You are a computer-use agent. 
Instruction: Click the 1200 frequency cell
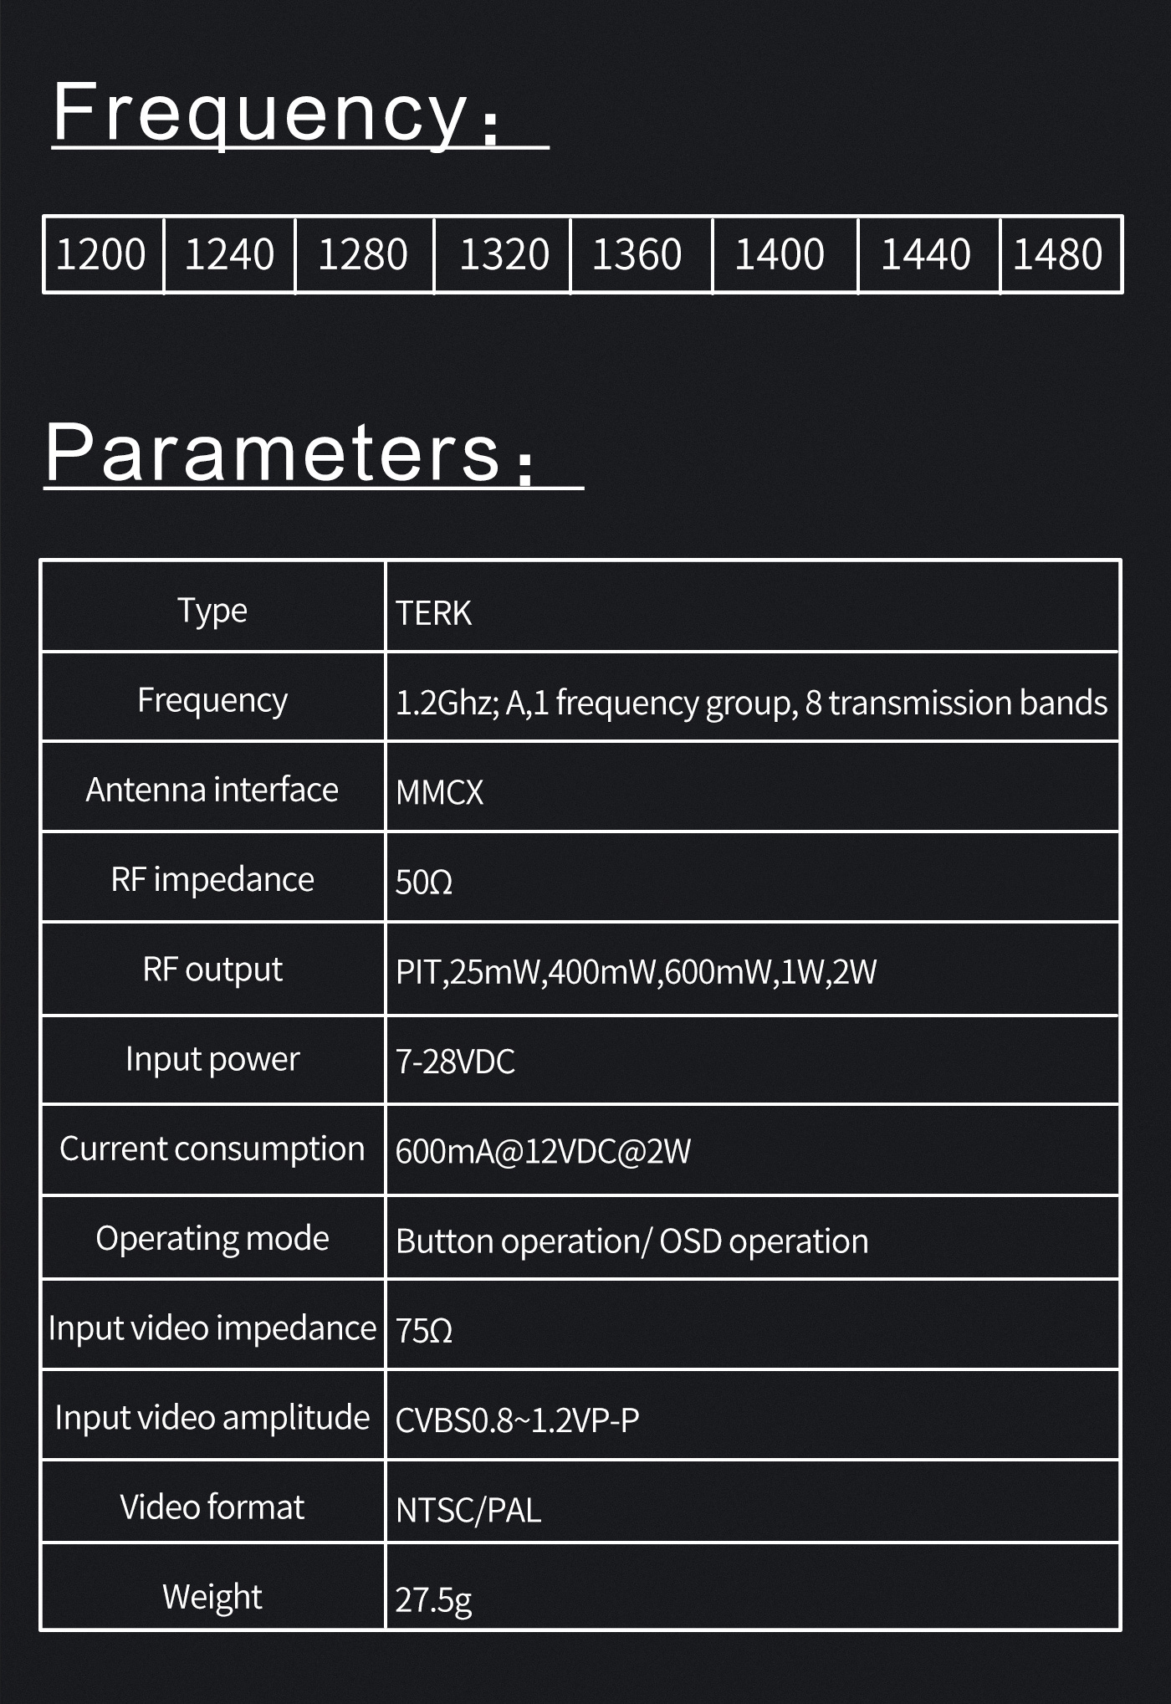104,254
